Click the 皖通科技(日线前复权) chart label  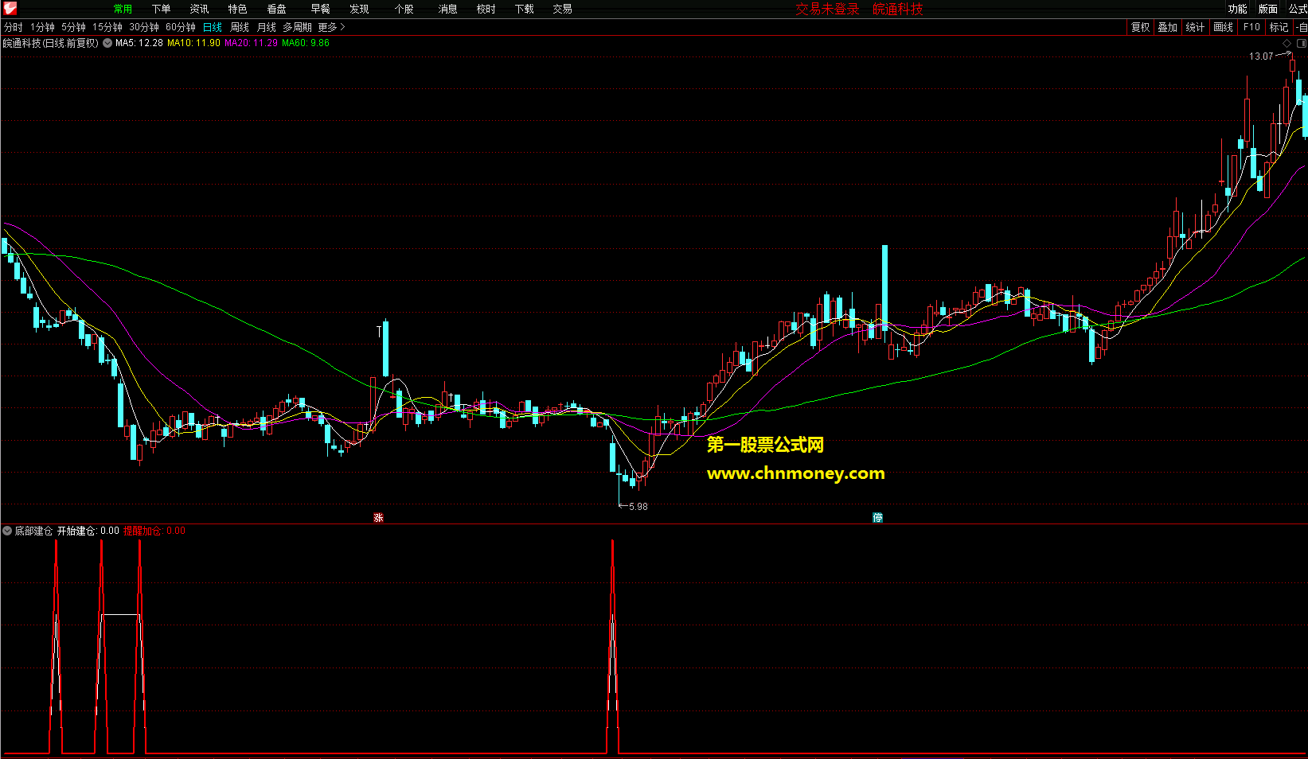point(51,43)
